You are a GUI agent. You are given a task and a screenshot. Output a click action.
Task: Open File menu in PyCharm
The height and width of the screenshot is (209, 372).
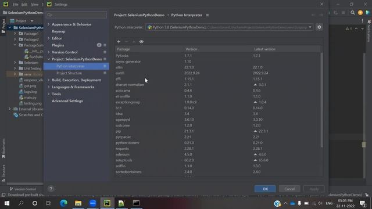[x=16, y=5]
